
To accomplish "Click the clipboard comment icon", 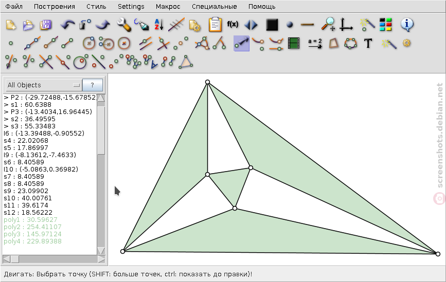I will tap(215, 25).
